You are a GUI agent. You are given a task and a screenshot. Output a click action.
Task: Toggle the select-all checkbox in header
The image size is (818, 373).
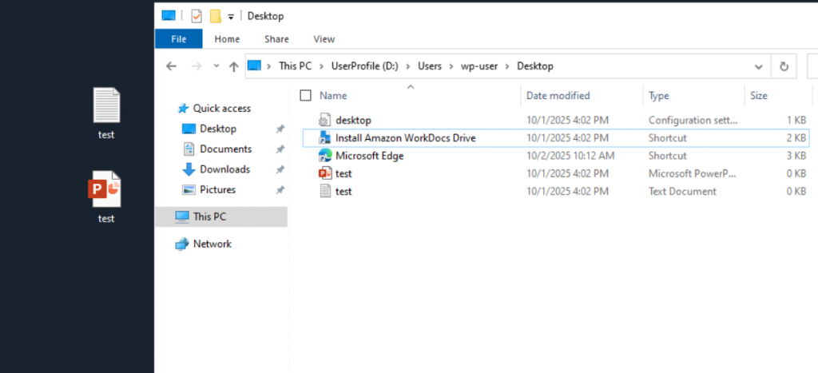[x=305, y=96]
